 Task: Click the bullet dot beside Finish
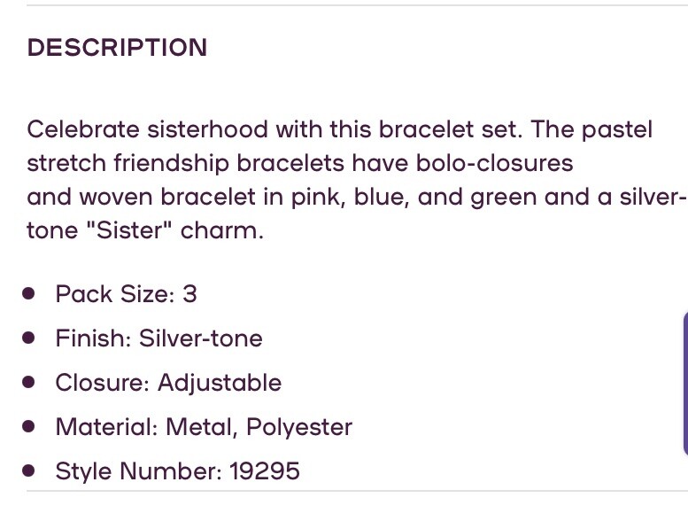[28, 338]
